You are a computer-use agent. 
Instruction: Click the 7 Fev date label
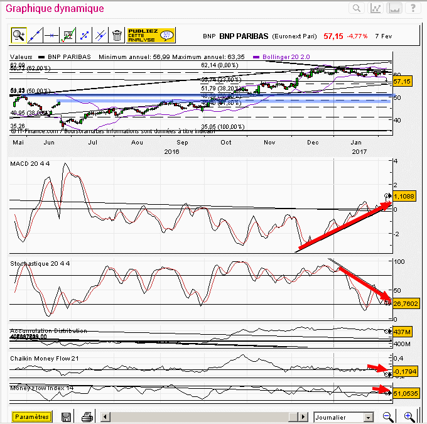coord(384,36)
